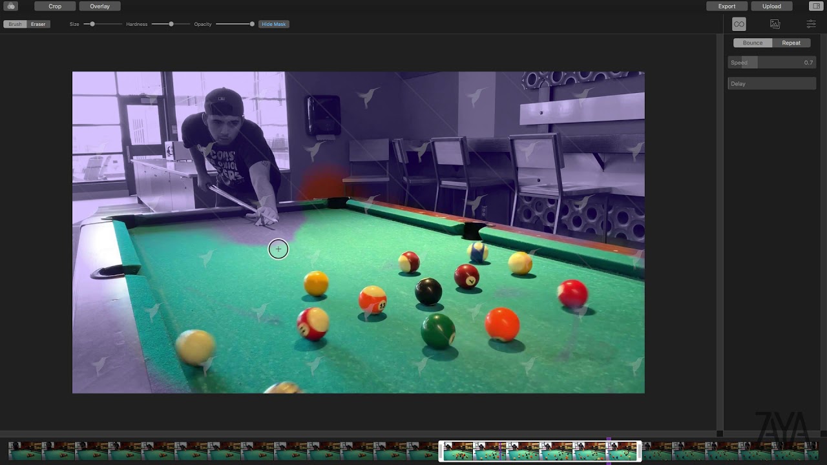
Task: Click the left trim handle of selection
Action: click(x=441, y=451)
